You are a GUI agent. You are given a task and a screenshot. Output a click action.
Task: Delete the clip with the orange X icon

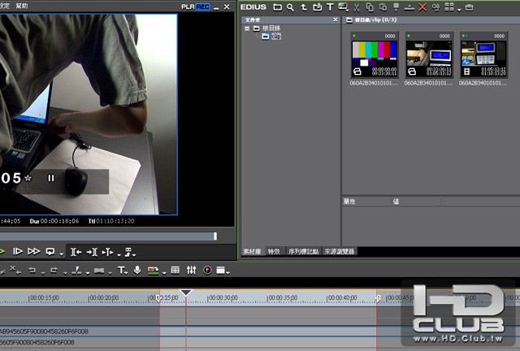click(422, 7)
